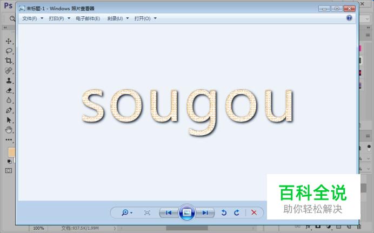Click the Photoshop search magnifier icon
Viewport: 374px width, 233px height.
click(12, 18)
